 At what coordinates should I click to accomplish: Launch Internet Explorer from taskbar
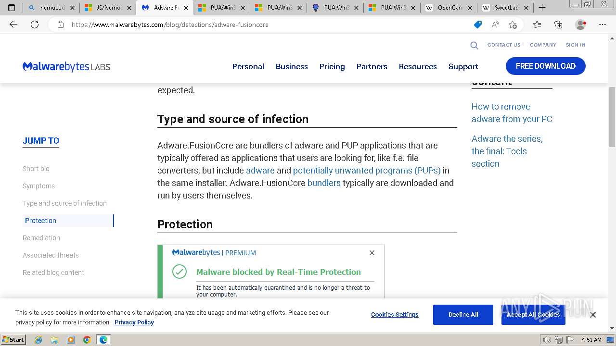[x=38, y=340]
